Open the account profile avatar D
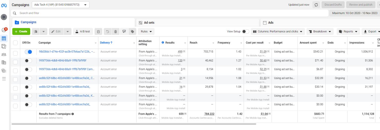Viewport: 380px width, 130px height. tap(4, 17)
